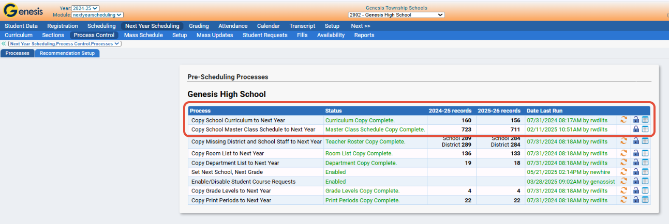
Task: Open the Student Data menu
Action: click(21, 26)
